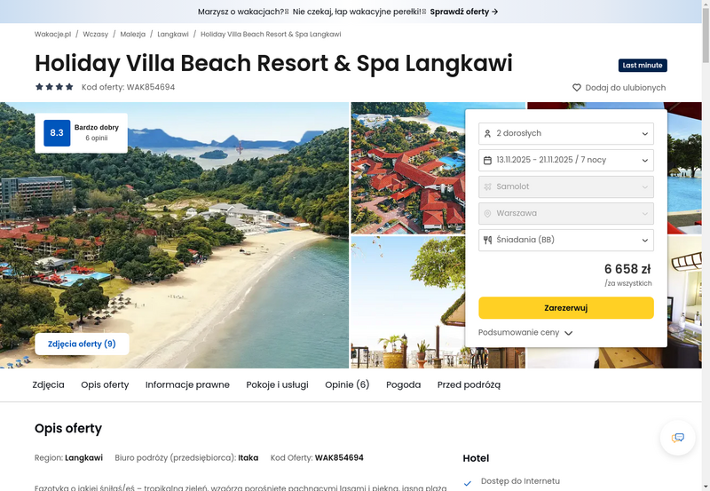Screen dimensions: 710x491
Task: Open the Zdjęcia oferty (9) gallery button
Action: coord(82,344)
